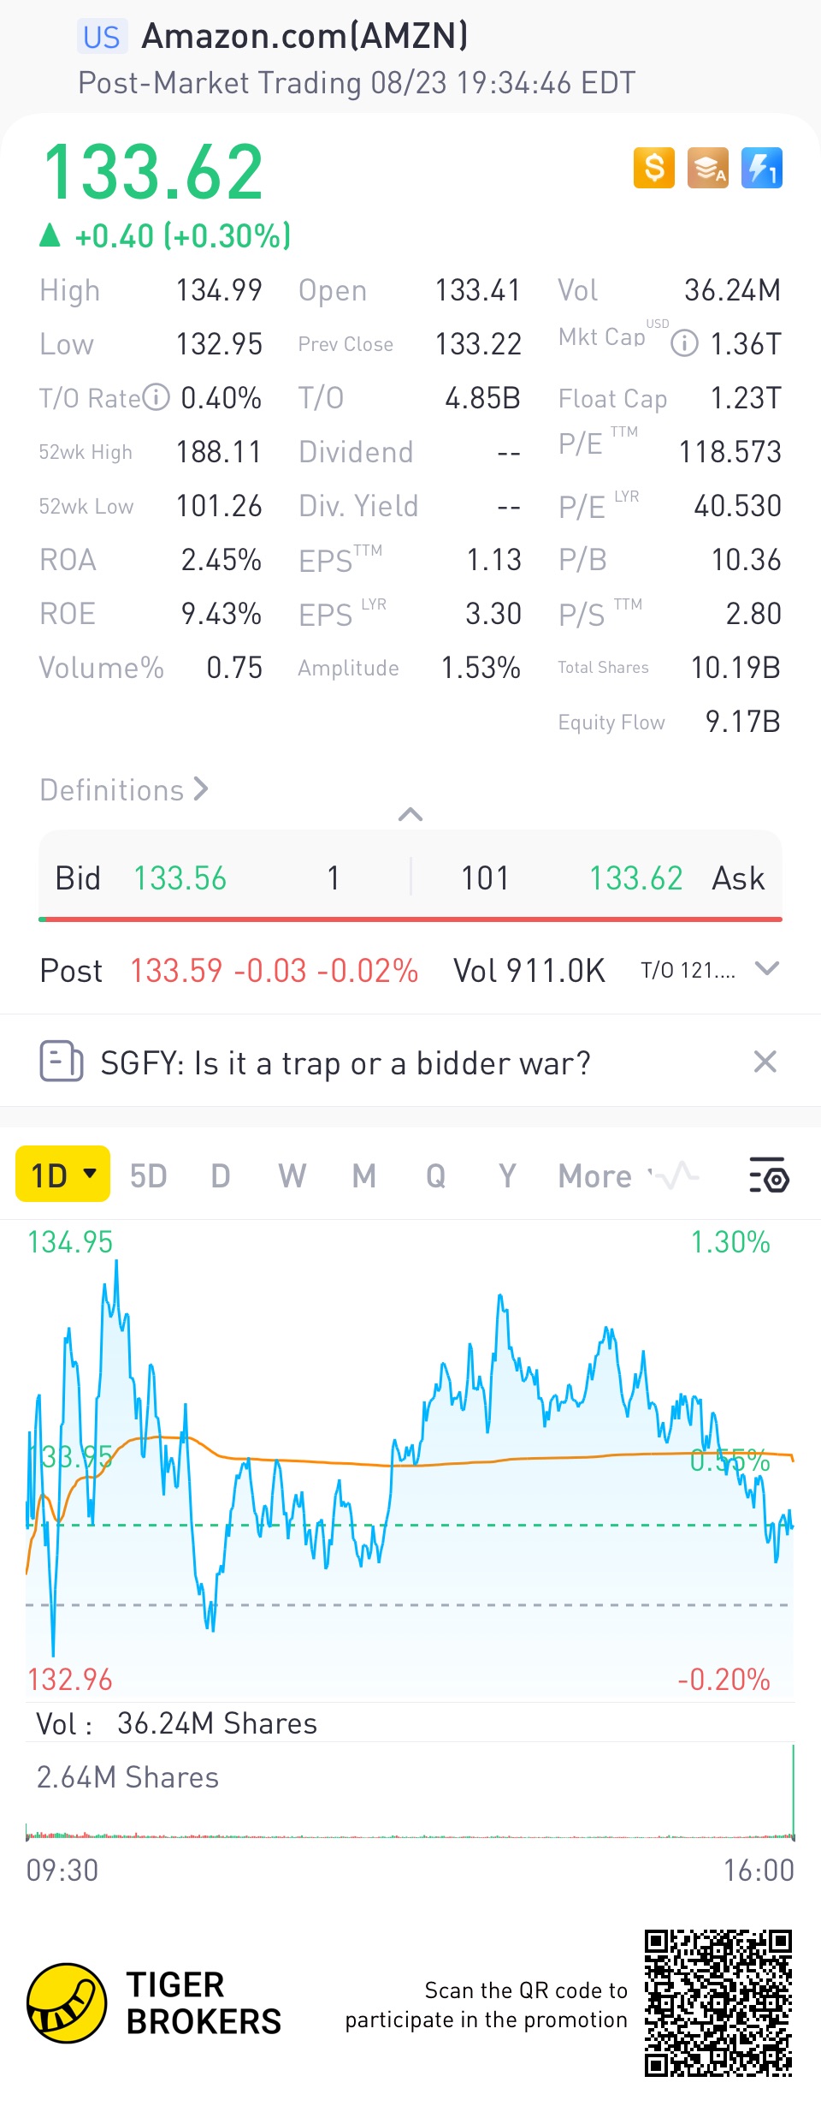
Task: Open the More chart periods menu
Action: (595, 1176)
